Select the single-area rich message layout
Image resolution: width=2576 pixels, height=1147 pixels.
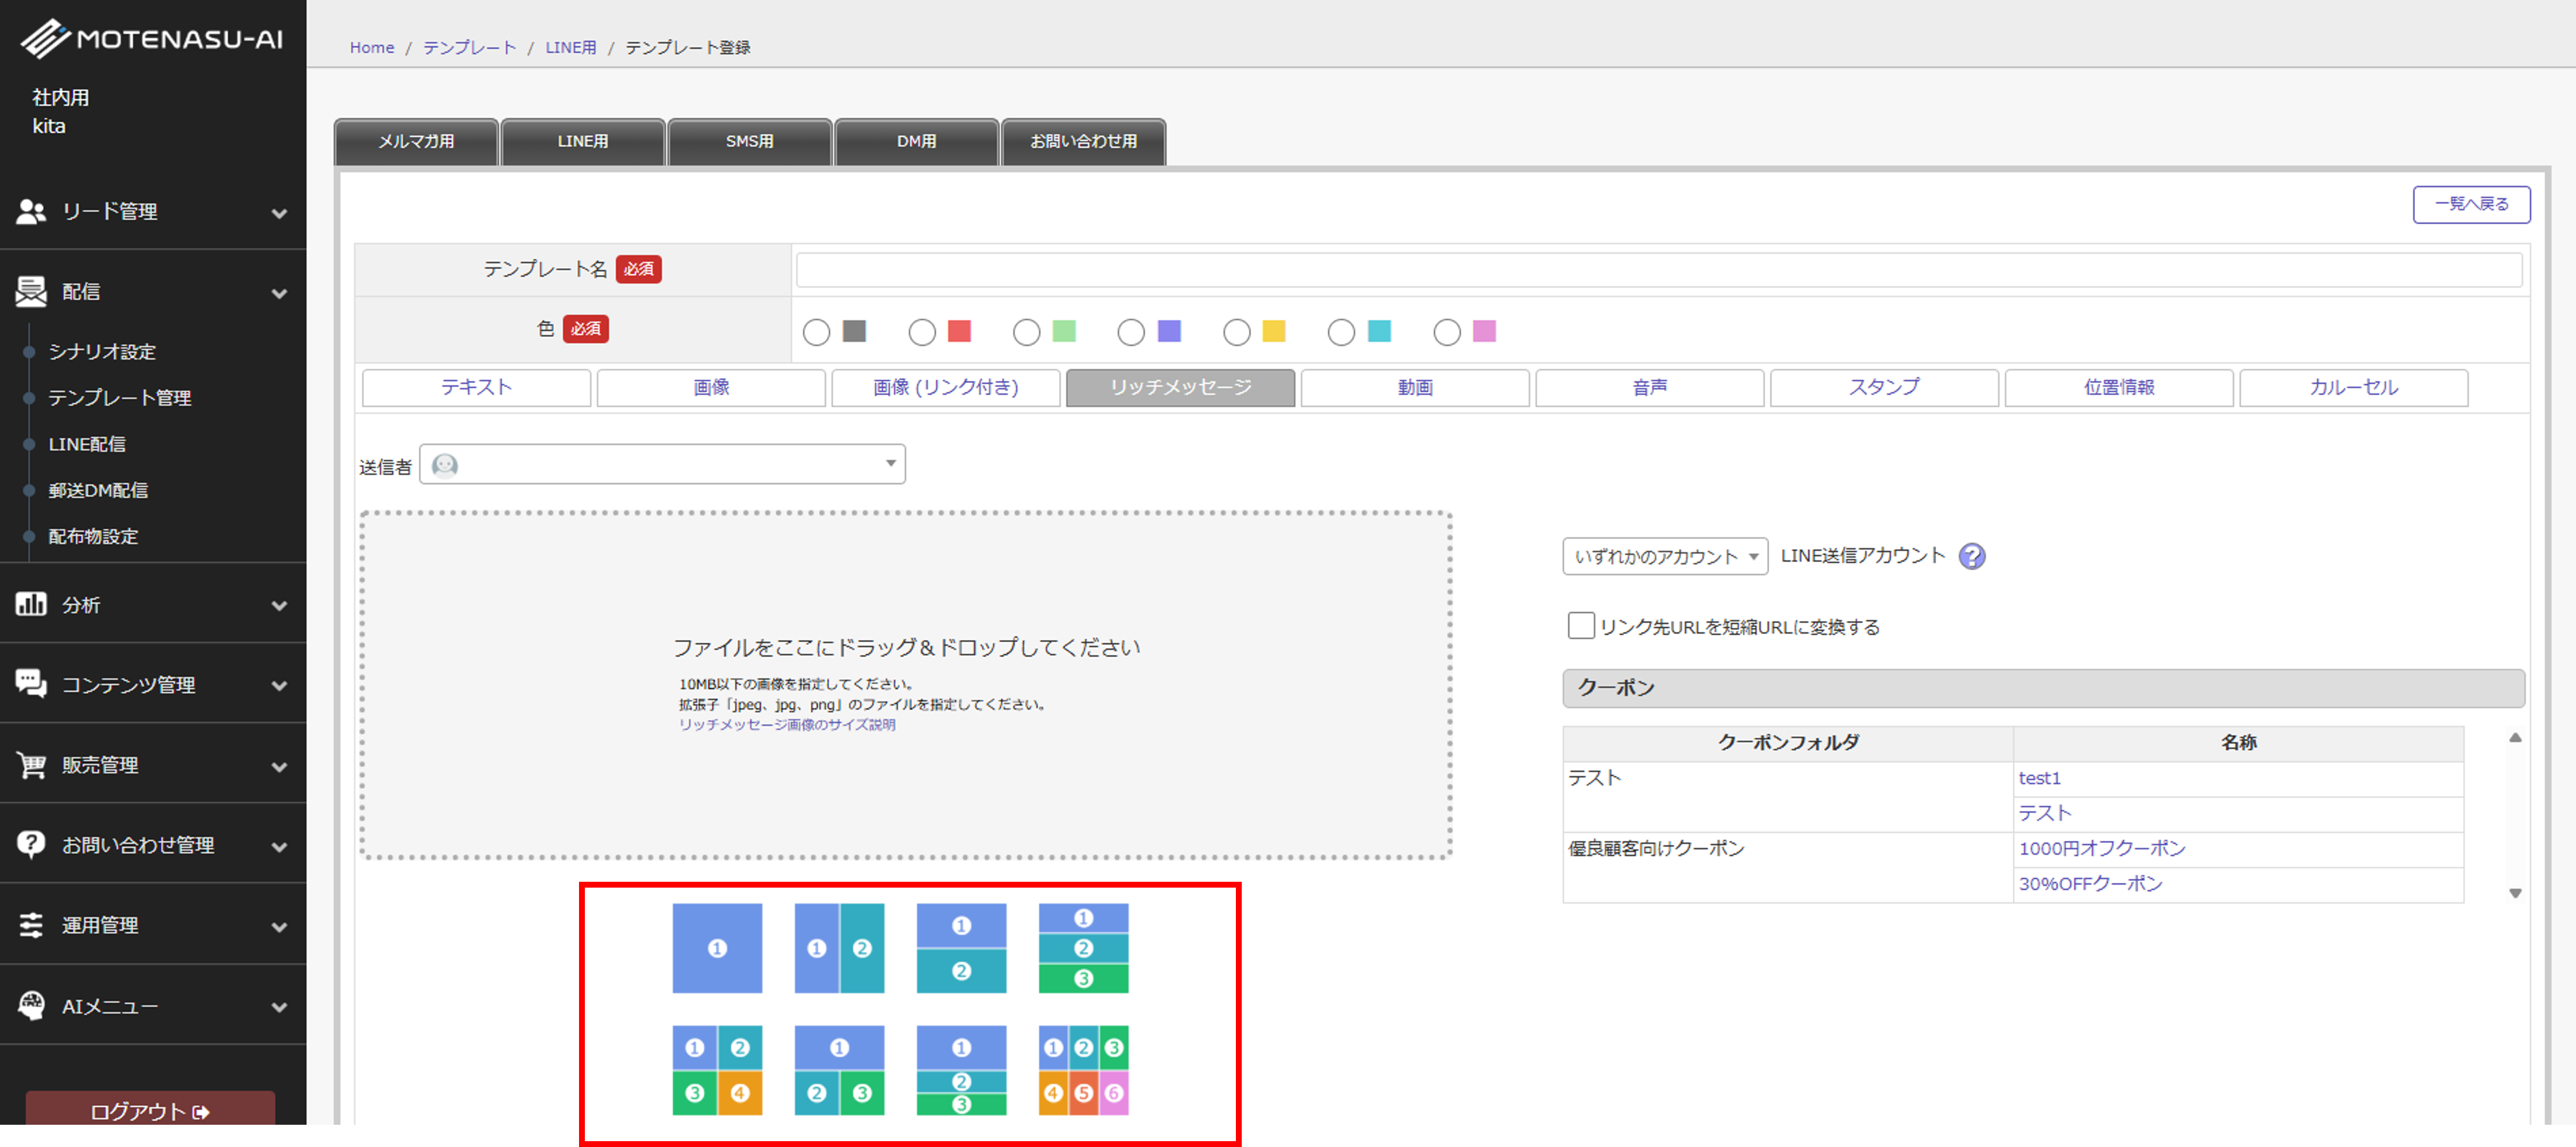[716, 947]
